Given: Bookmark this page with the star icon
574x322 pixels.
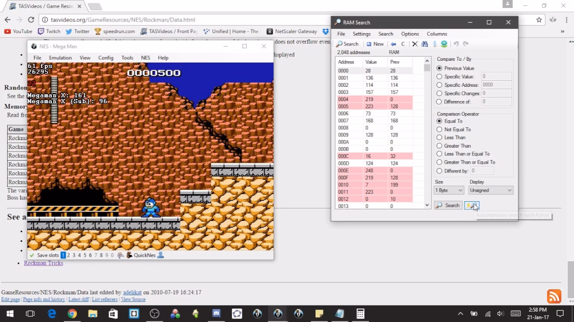Looking at the screenshot, I should tap(539, 20).
